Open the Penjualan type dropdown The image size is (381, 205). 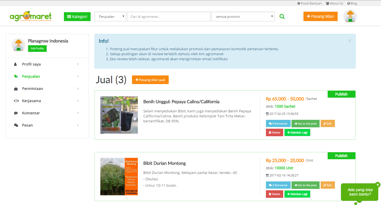pos(110,17)
